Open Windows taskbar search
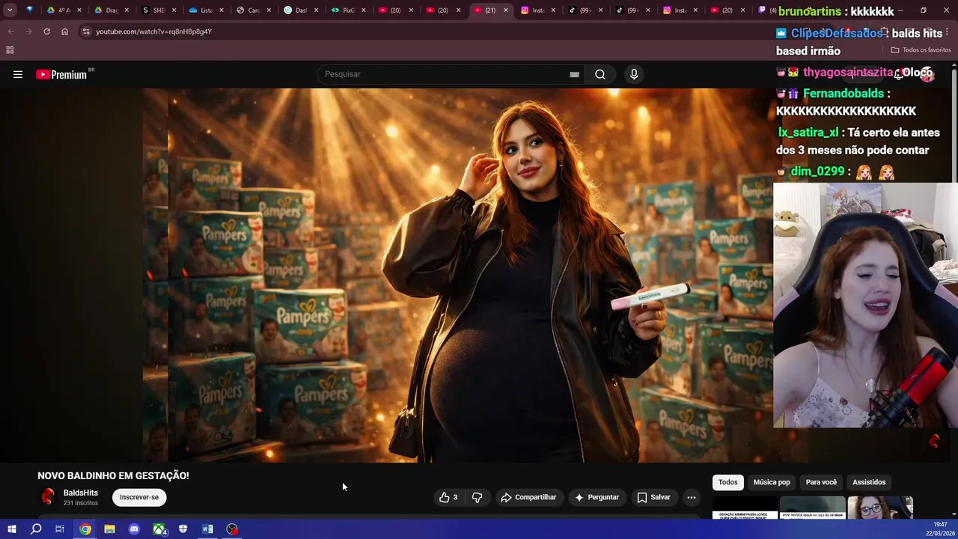 [36, 529]
